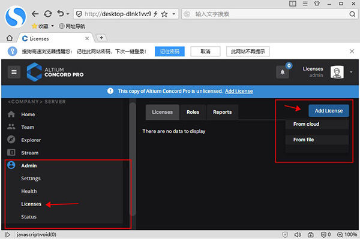This screenshot has width=360, height=239.
Task: Go to browser home page icon
Action: pos(10,38)
